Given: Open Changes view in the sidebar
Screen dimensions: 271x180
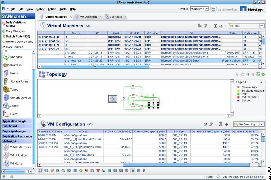Looking at the screenshot, I should click(x=12, y=57).
